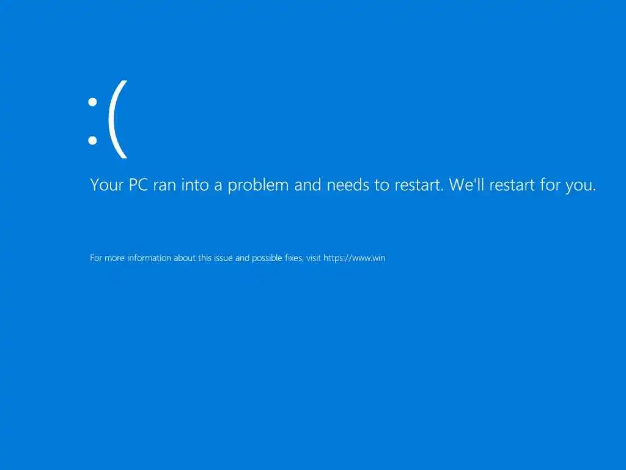This screenshot has height=470, width=626.
Task: Click the word 'into' in the main message
Action: pos(195,185)
